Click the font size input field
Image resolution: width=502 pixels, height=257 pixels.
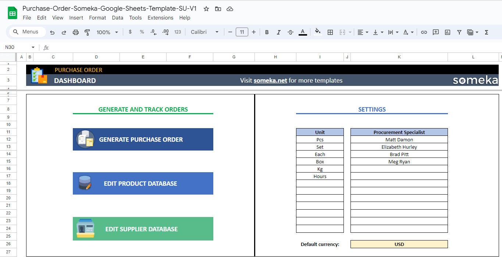[x=242, y=32]
